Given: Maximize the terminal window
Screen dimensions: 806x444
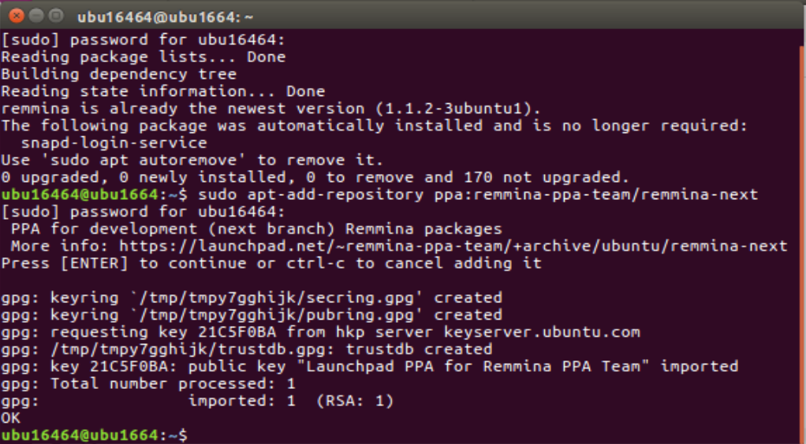Looking at the screenshot, I should tap(57, 15).
